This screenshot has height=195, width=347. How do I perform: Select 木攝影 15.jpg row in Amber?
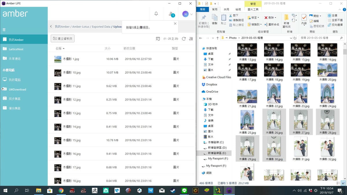point(122,140)
